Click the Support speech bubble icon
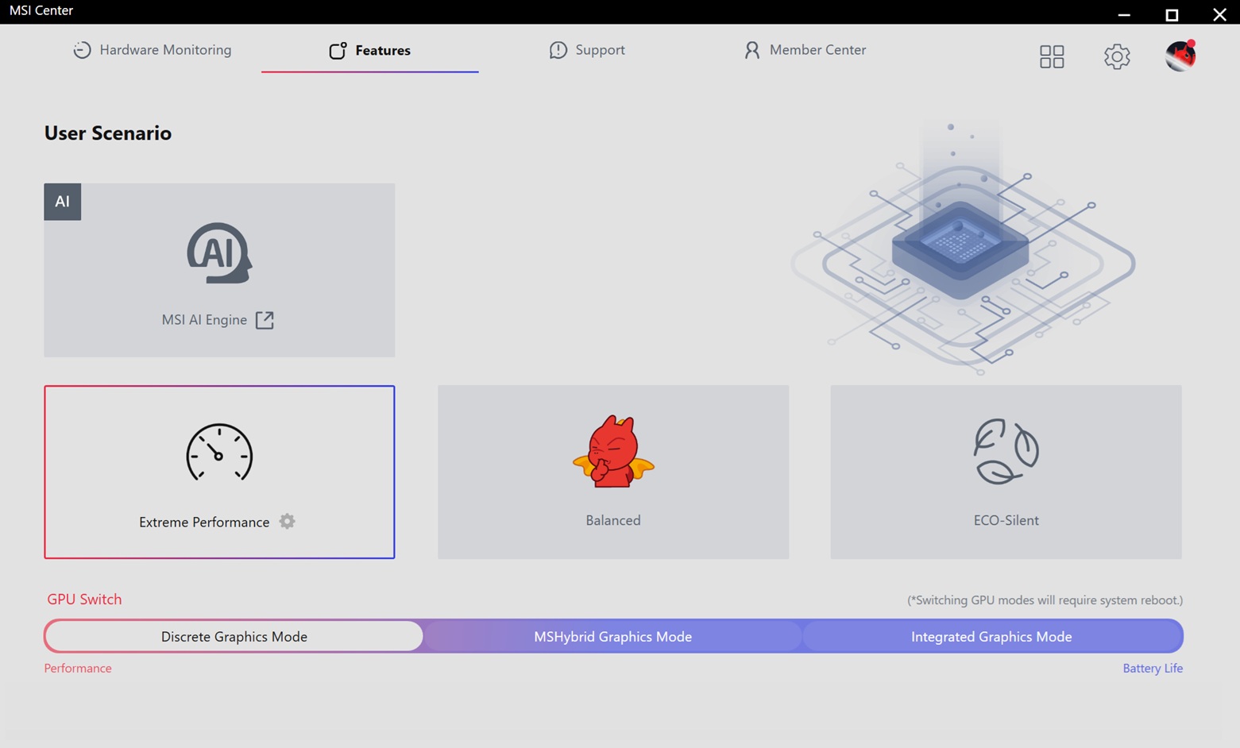Screen dimensions: 1240x748 558,50
